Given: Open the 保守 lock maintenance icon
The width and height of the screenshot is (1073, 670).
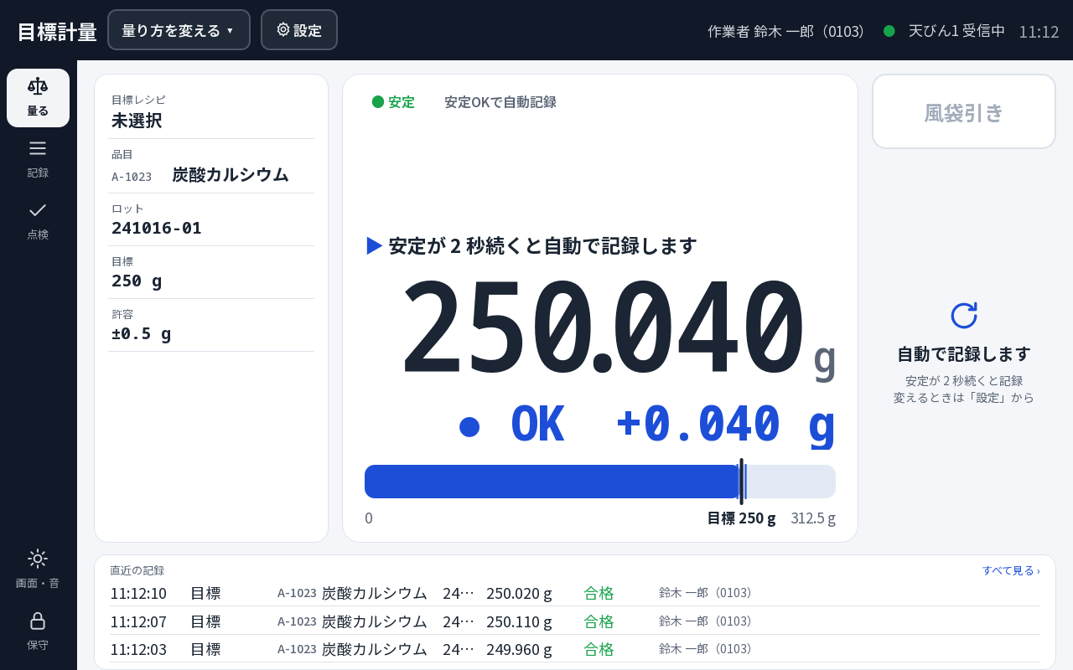Looking at the screenshot, I should coord(38,631).
